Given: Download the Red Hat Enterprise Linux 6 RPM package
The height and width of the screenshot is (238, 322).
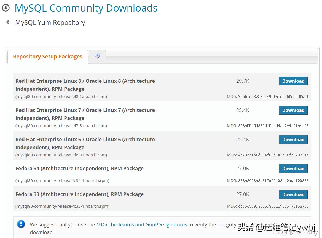Looking at the screenshot, I should [293, 140].
